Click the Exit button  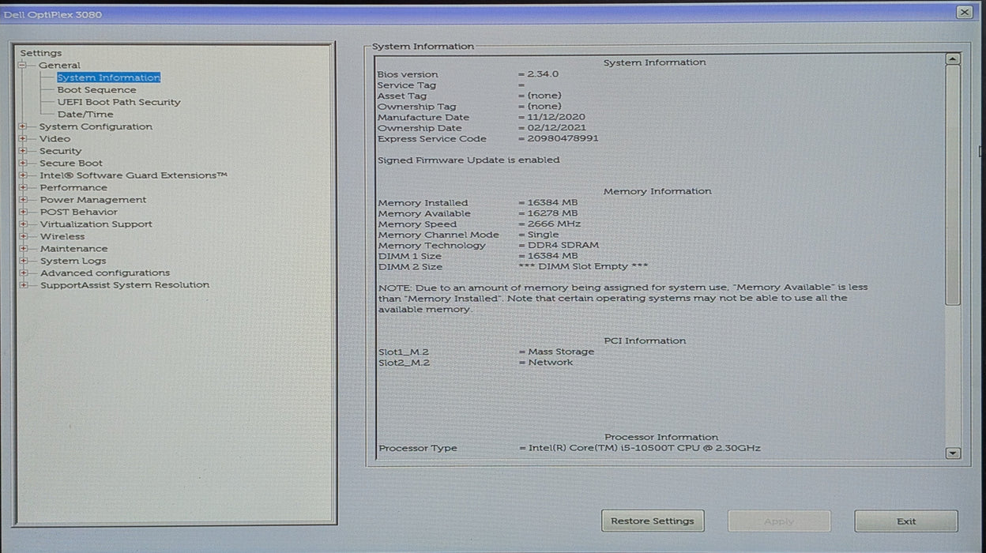pyautogui.click(x=906, y=521)
